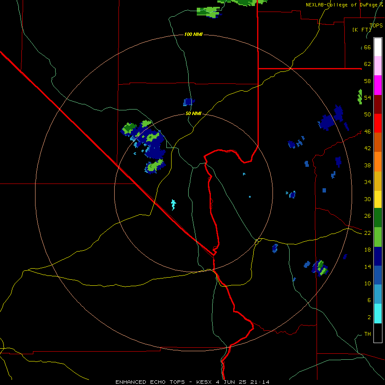Select the bright red 50 kft legend swatch
Screen dimensions: 385x385
378,123
